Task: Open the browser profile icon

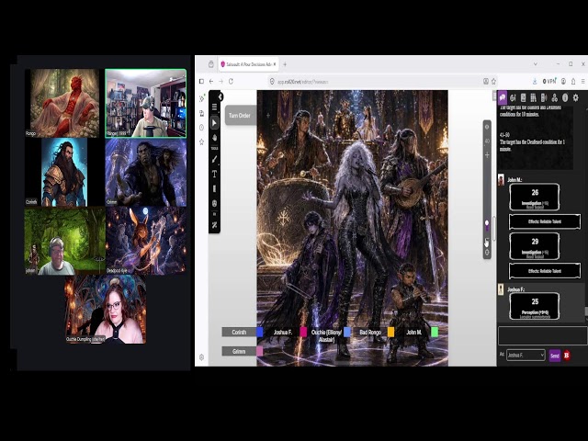Action: 563,82
